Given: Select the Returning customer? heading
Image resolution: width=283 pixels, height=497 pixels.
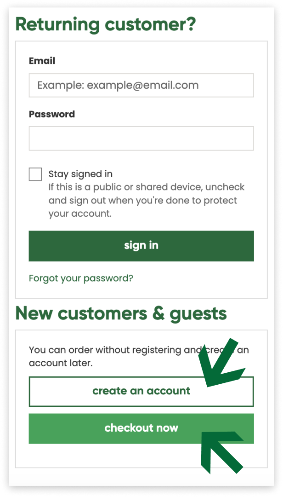Looking at the screenshot, I should (105, 24).
